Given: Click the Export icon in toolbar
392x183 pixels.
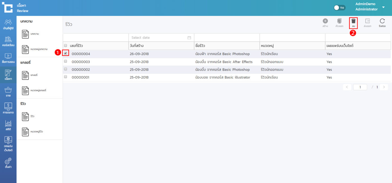Looking at the screenshot, I should tap(367, 21).
